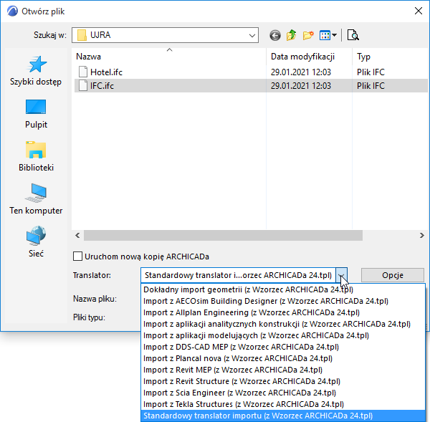
Task: Click the IFC.ifc file icon
Action: click(83, 85)
